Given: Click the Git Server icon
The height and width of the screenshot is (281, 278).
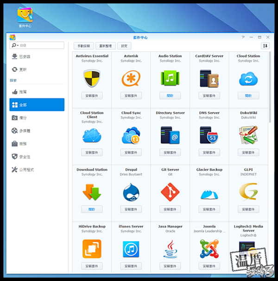Looking at the screenshot, I should (x=170, y=192).
